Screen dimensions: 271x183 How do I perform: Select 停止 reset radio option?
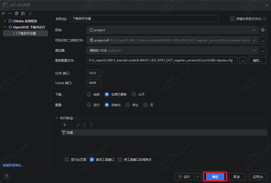[128, 105]
